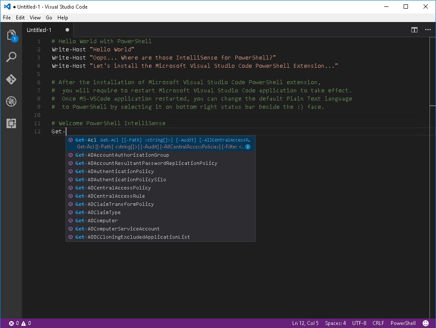Choose Get-ADDCCloningExcludedApplicationList suggestion
This screenshot has height=328, width=436.
(161, 237)
